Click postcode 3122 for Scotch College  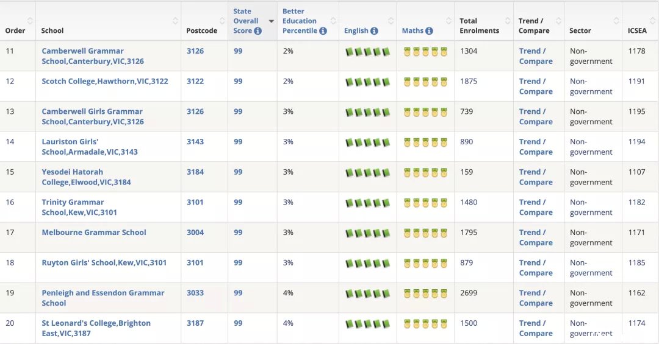point(195,82)
